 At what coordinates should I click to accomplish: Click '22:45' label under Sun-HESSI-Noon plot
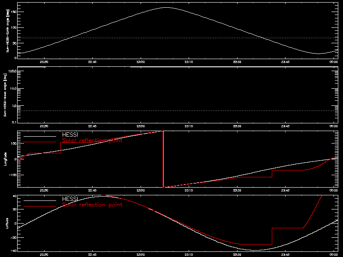click(92, 126)
